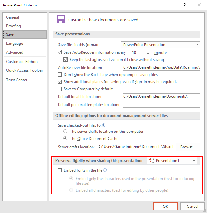Open the General options category
This screenshot has width=207, height=213.
click(x=25, y=17)
